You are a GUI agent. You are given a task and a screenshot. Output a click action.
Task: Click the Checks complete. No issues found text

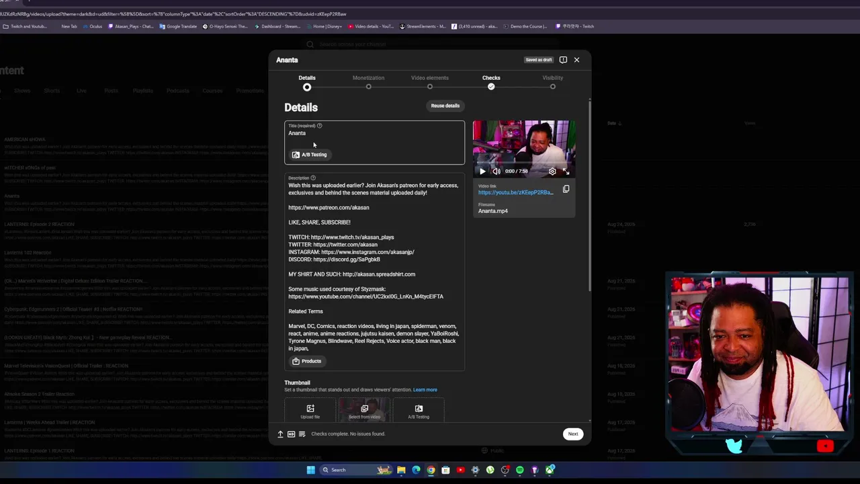point(348,434)
